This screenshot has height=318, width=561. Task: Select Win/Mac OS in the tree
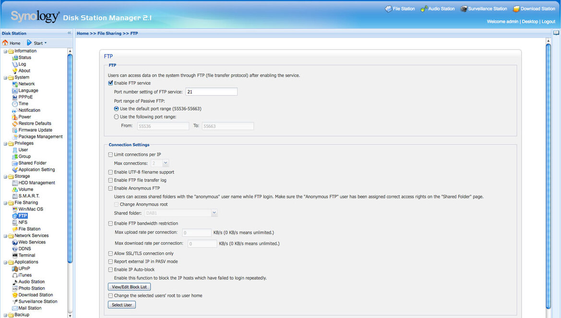(x=31, y=209)
